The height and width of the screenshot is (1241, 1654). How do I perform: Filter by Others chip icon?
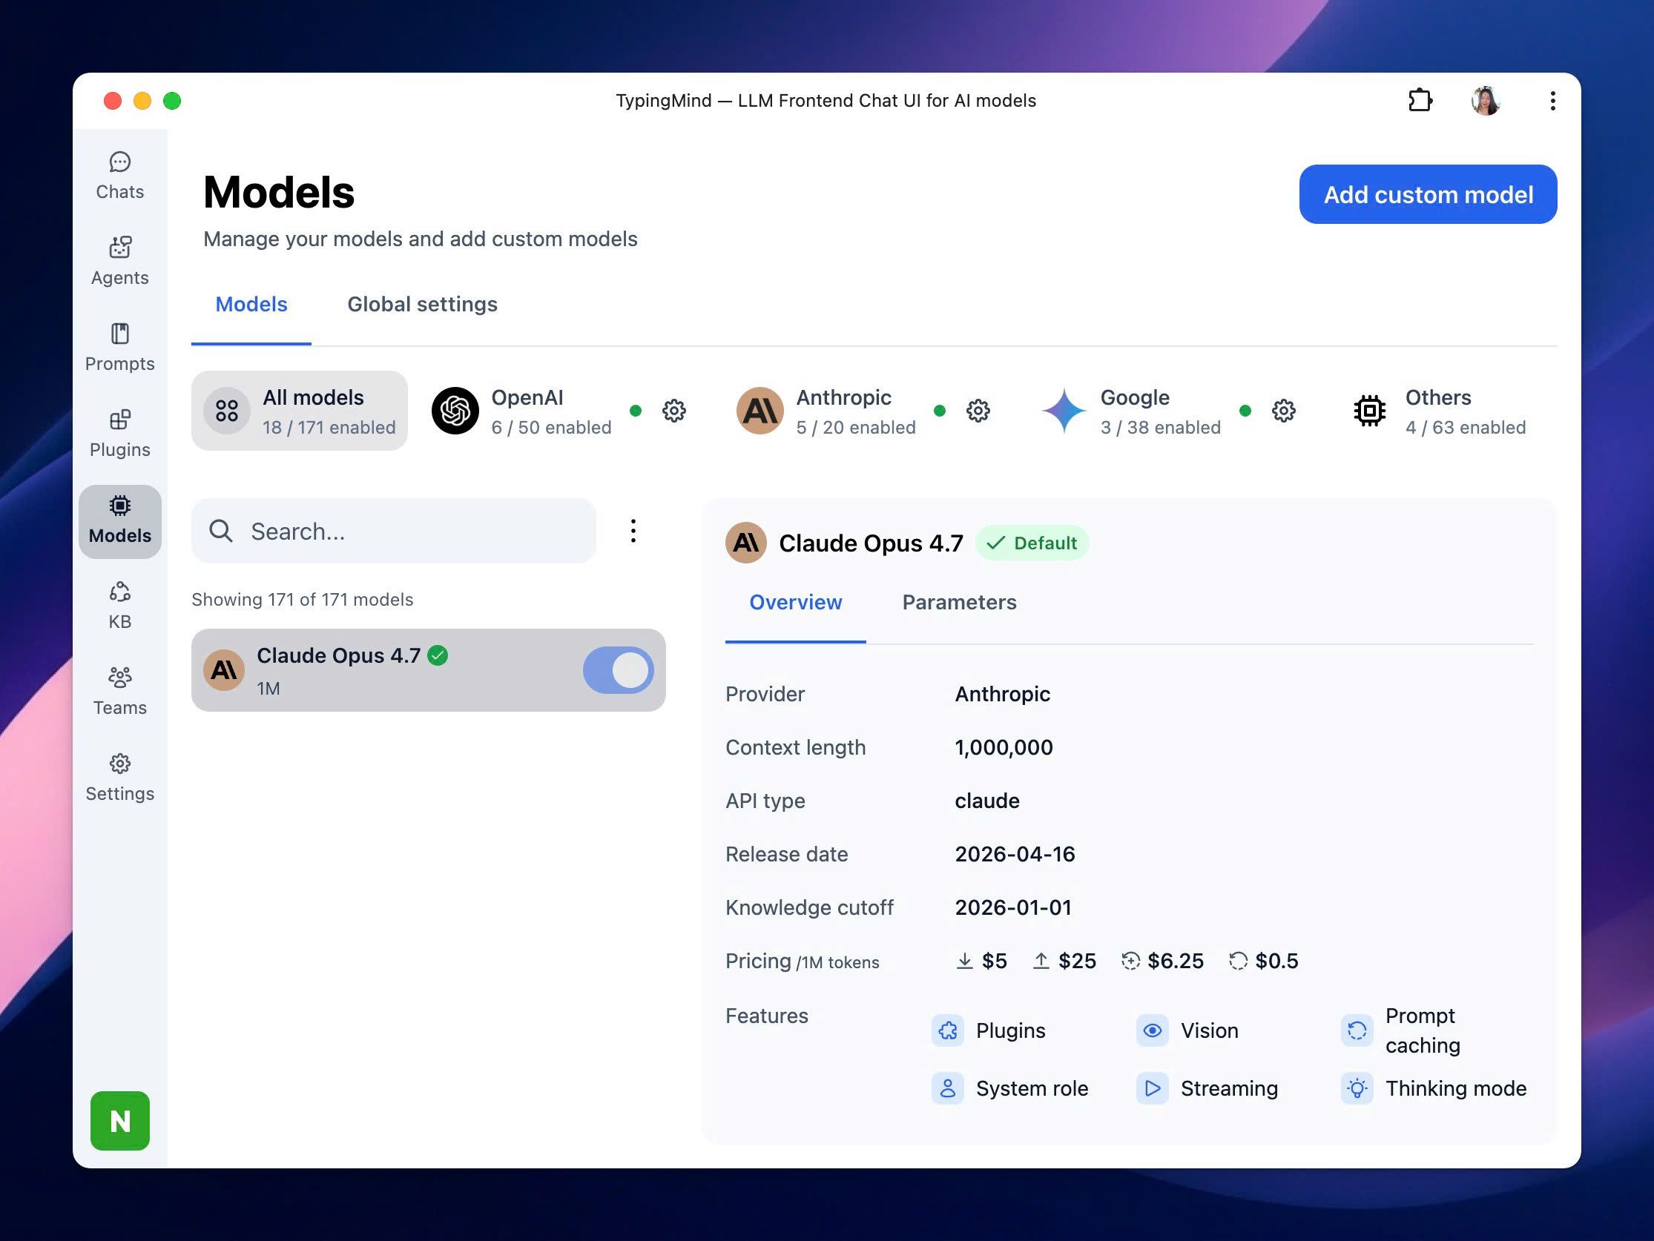coord(1369,411)
